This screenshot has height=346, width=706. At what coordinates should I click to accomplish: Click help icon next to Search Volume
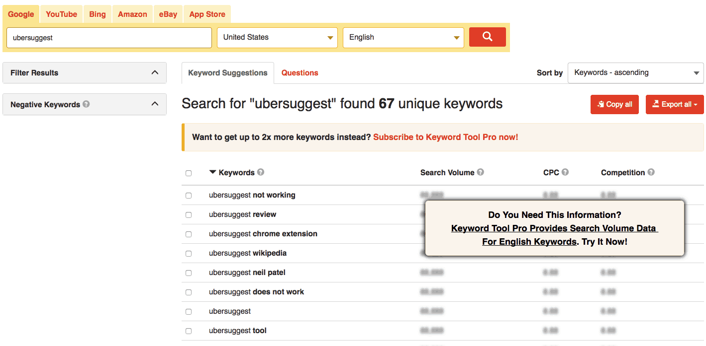pyautogui.click(x=480, y=172)
